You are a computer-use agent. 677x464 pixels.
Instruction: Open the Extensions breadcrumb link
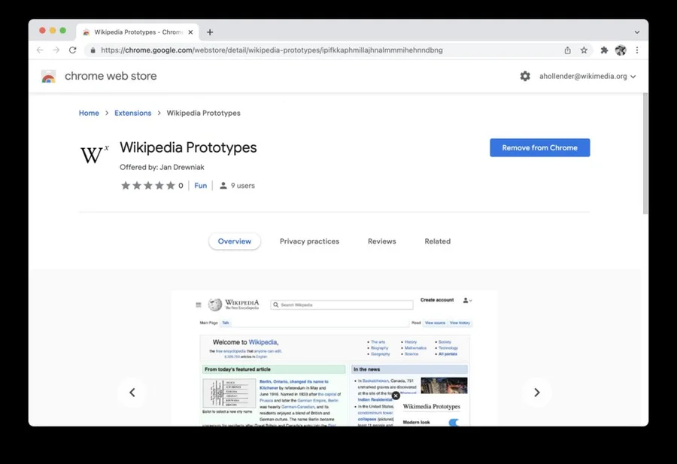point(133,113)
